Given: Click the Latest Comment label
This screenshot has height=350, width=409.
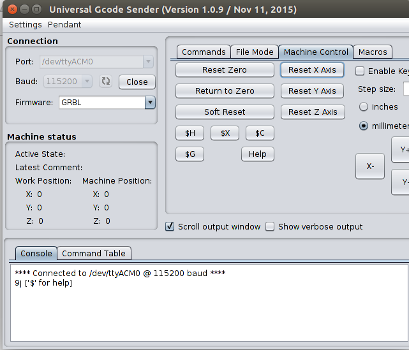Looking at the screenshot, I should point(48,167).
